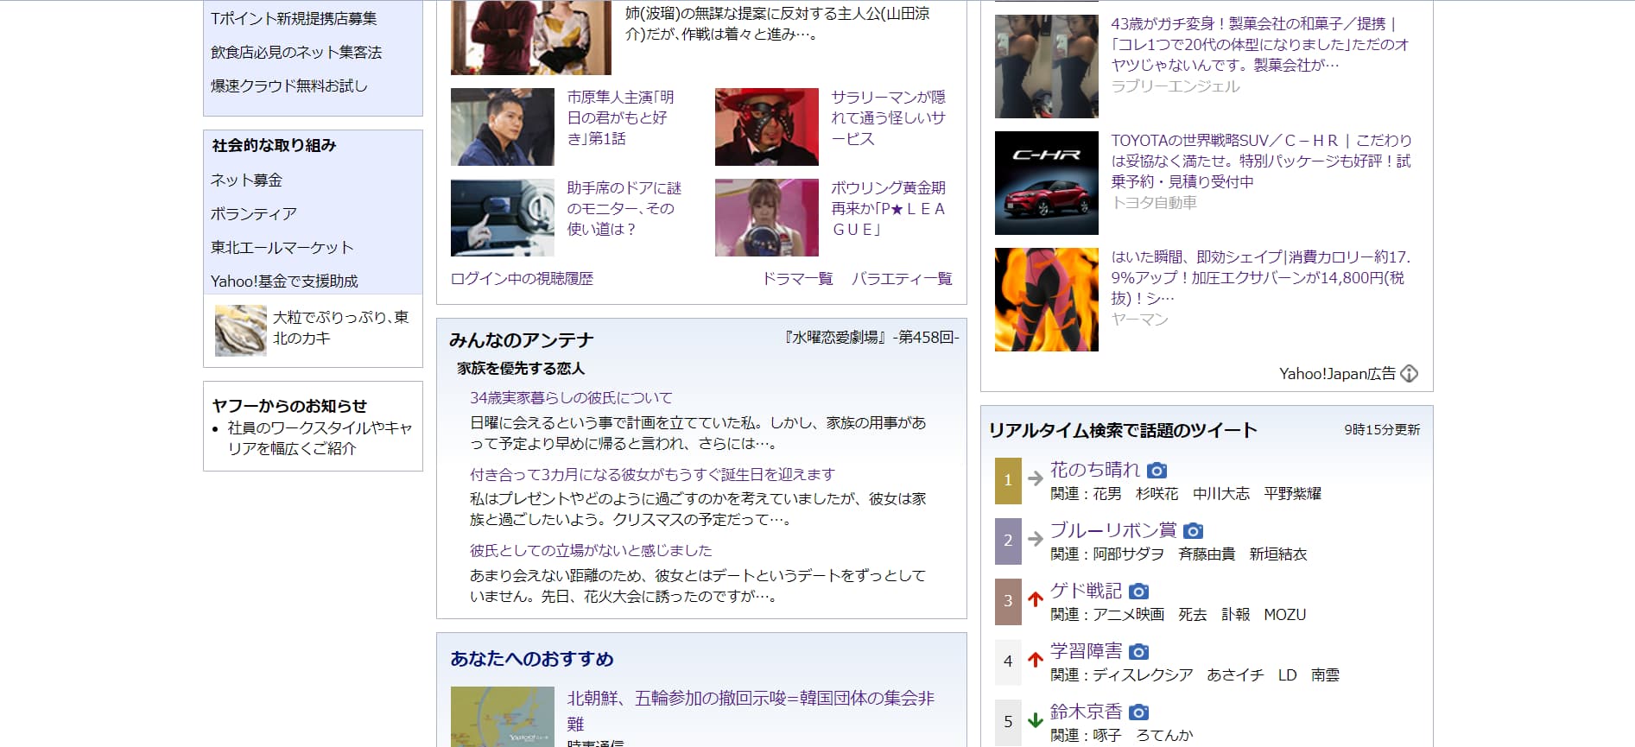Click related keyword 阿部サダヲ
The width and height of the screenshot is (1635, 747).
click(x=1129, y=554)
